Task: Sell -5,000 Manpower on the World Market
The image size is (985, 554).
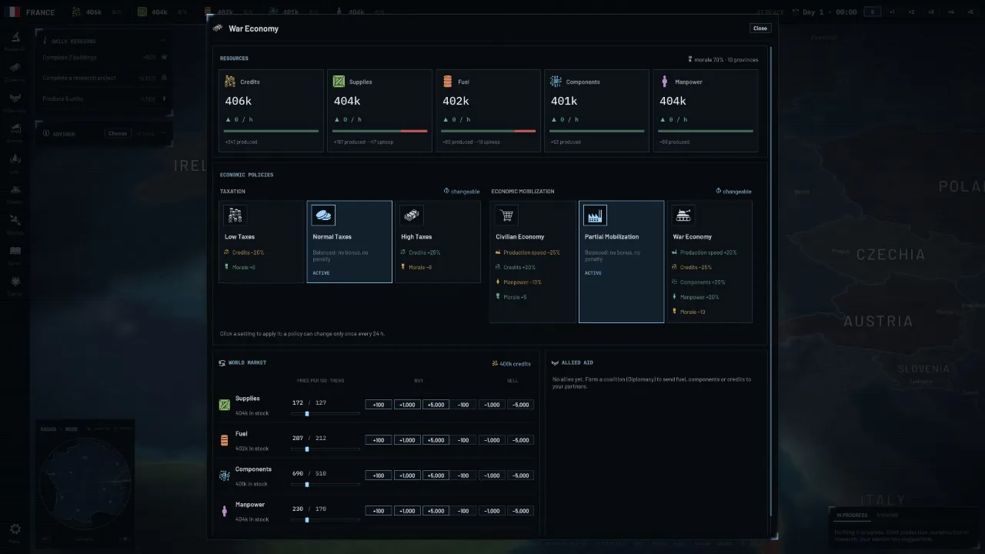Action: tap(520, 511)
